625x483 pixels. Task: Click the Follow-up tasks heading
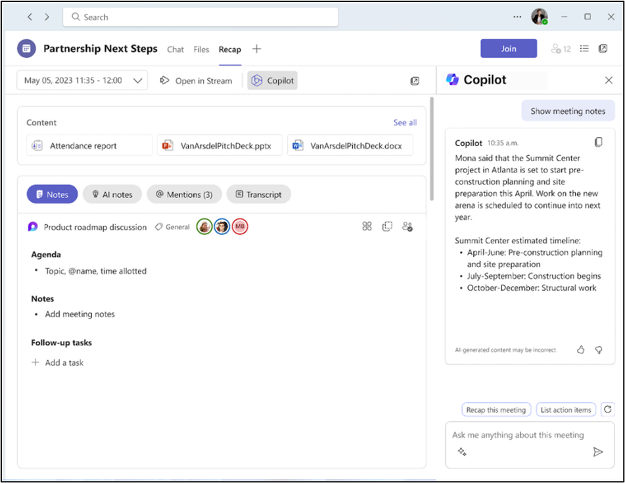click(61, 342)
